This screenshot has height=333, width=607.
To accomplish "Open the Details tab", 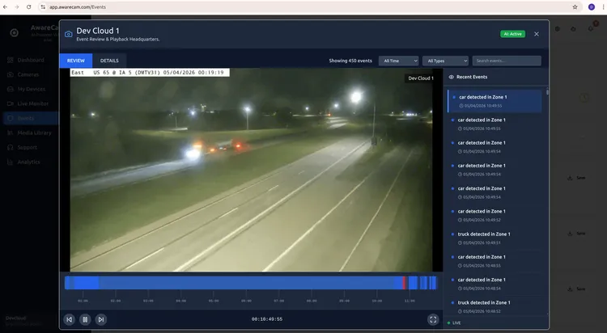I will tap(109, 61).
